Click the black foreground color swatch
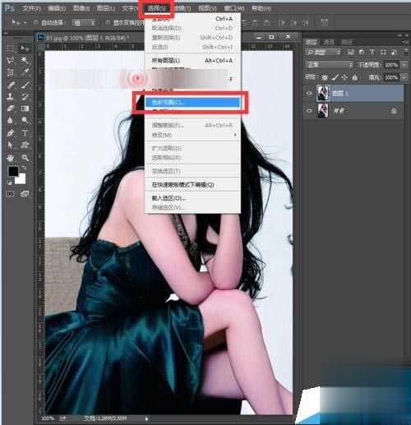The height and width of the screenshot is (425, 411). click(13, 171)
